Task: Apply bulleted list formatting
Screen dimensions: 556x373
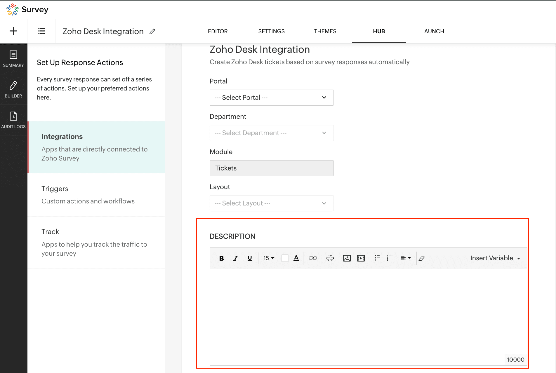Action: tap(378, 258)
